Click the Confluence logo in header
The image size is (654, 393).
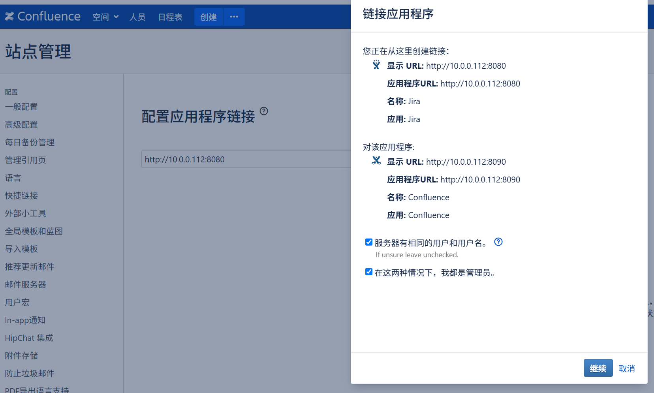(43, 16)
